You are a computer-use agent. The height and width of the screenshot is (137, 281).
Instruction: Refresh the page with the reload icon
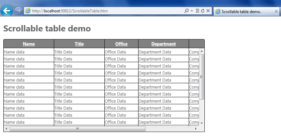click(202, 11)
